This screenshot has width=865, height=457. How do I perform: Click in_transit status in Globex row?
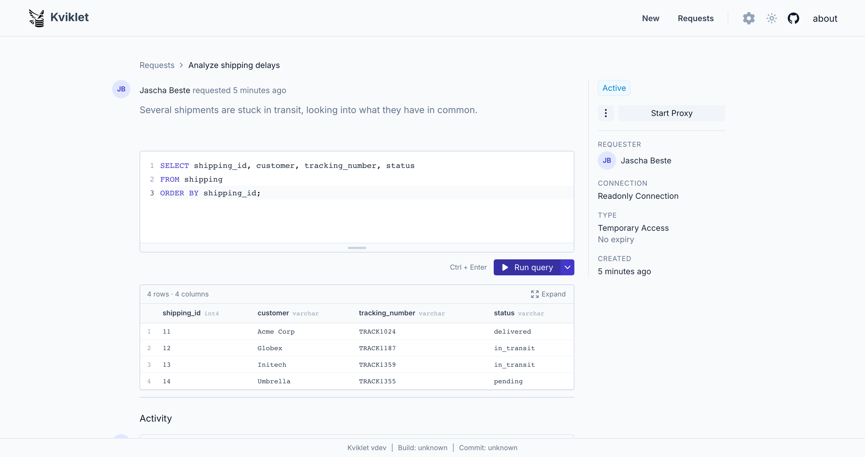(x=514, y=348)
